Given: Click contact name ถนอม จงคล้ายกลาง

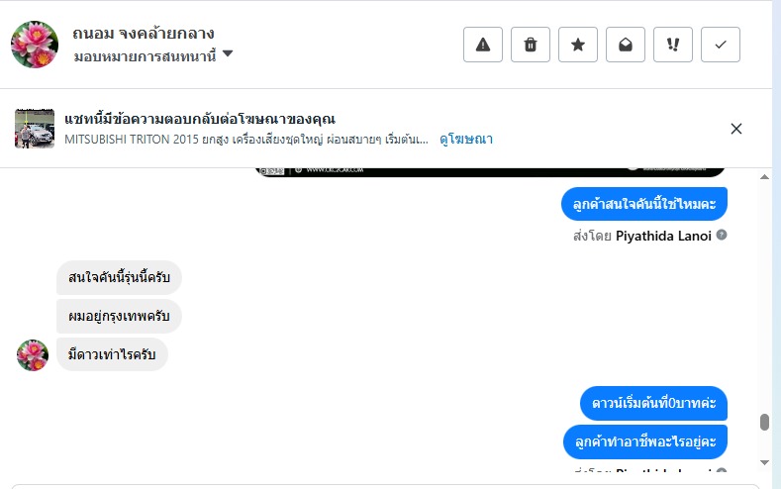Looking at the screenshot, I should 144,34.
